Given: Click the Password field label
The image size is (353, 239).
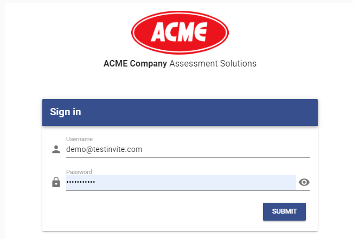Looking at the screenshot, I should (x=79, y=172).
